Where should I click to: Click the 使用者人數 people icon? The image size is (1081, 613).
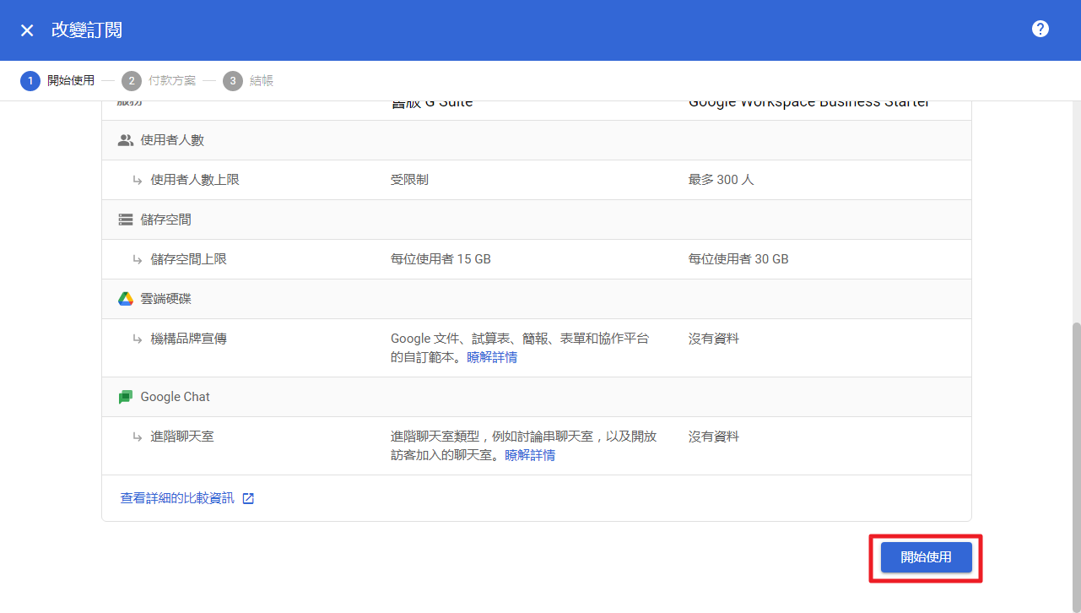click(x=126, y=140)
